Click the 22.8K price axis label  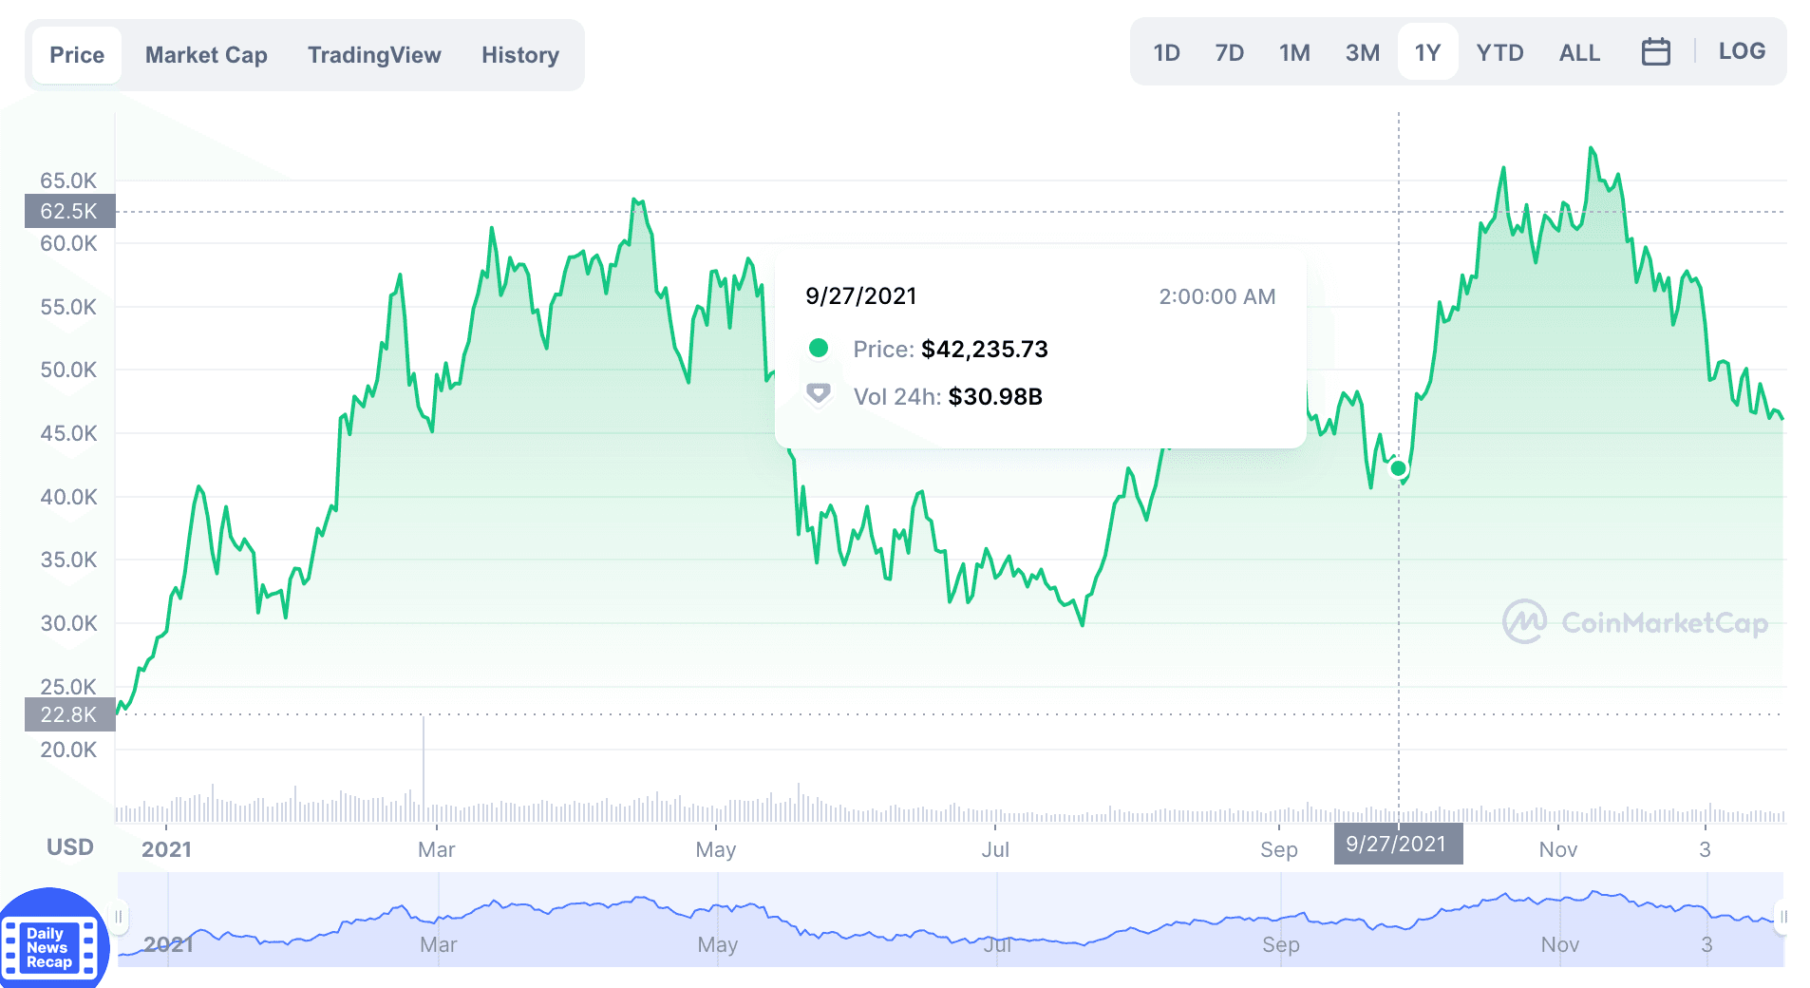(x=69, y=714)
